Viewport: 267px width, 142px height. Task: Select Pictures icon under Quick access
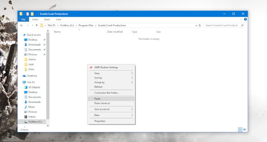coord(26,55)
